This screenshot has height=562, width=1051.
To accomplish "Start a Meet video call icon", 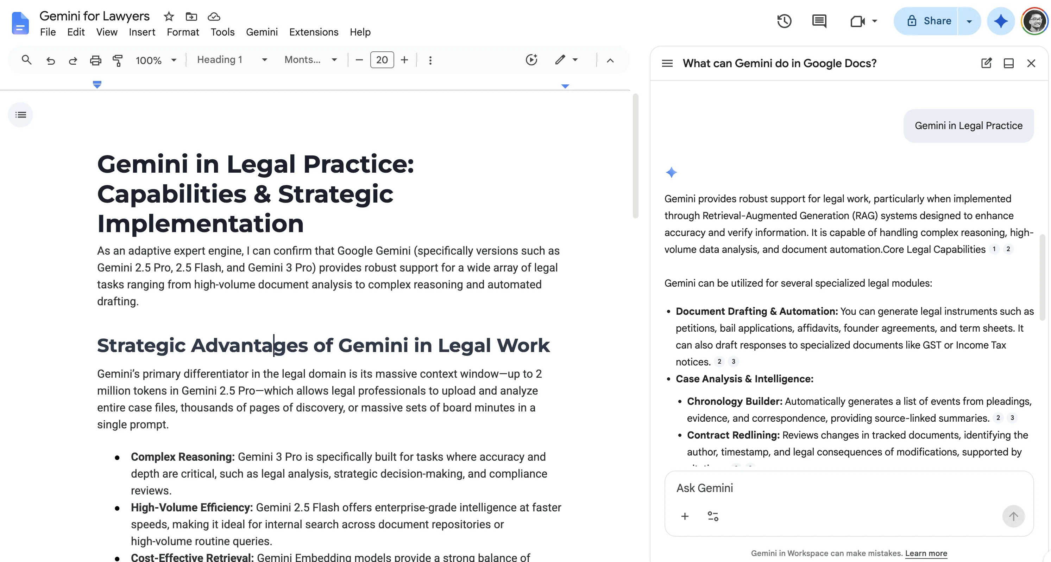I will point(858,21).
